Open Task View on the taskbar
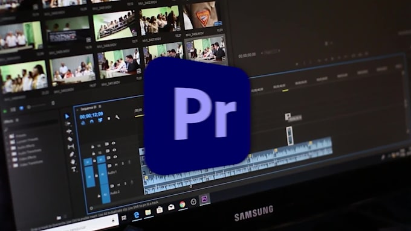This screenshot has width=411, height=231. tap(124, 218)
